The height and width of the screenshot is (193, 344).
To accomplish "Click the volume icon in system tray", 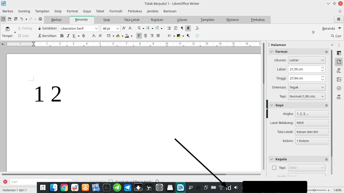I will point(236,187).
